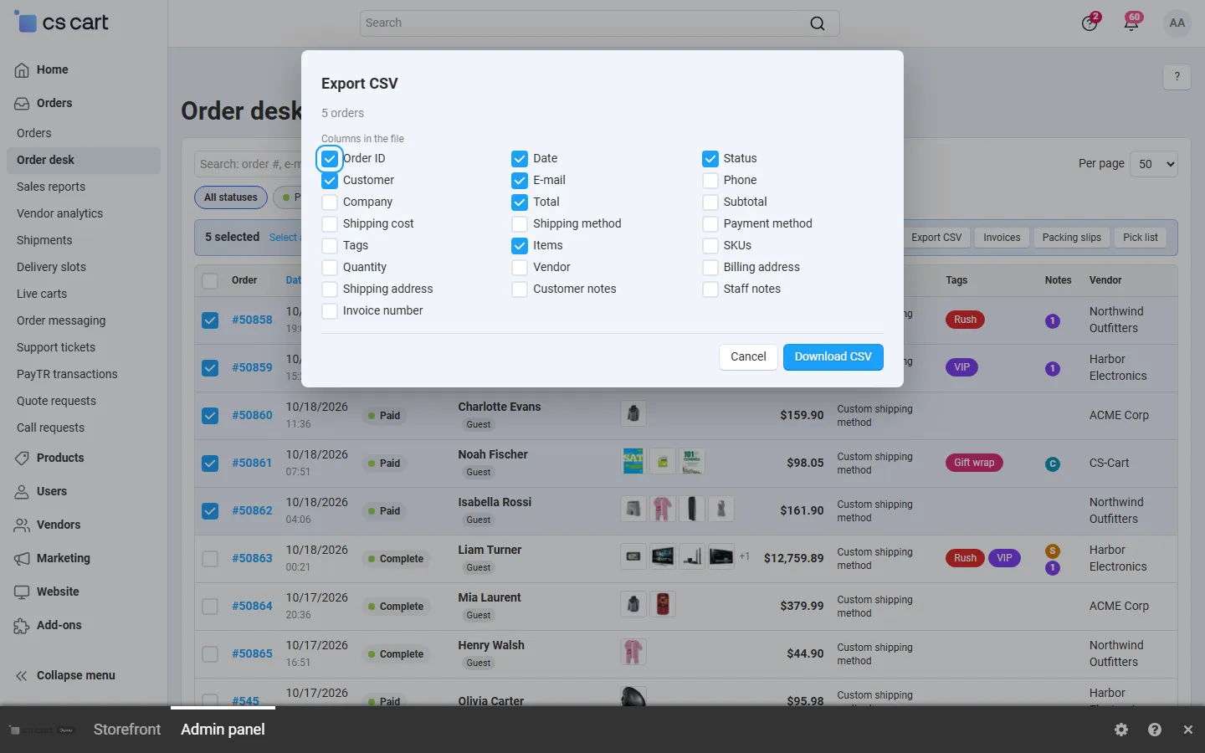Click the Users person icon in sidebar
The height and width of the screenshot is (753, 1205).
pyautogui.click(x=22, y=492)
